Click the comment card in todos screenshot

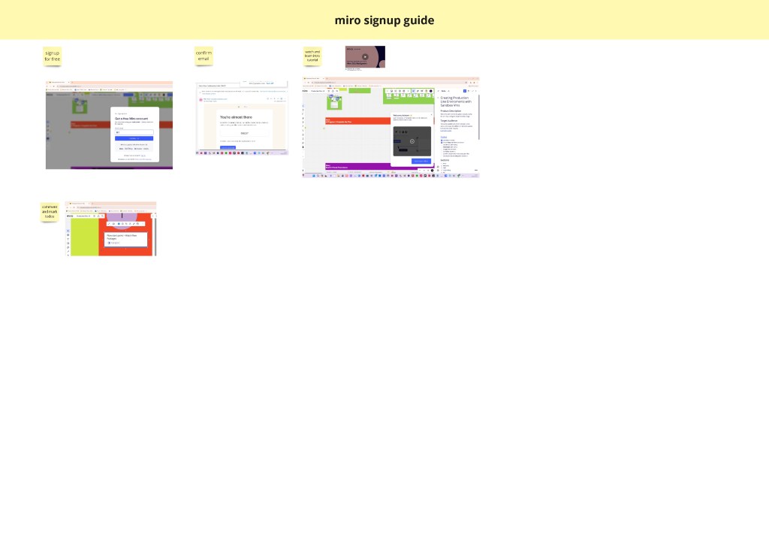click(126, 238)
